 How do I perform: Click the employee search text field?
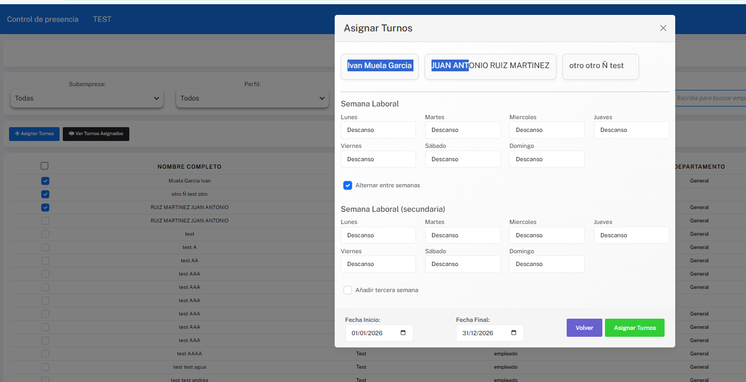pyautogui.click(x=710, y=98)
